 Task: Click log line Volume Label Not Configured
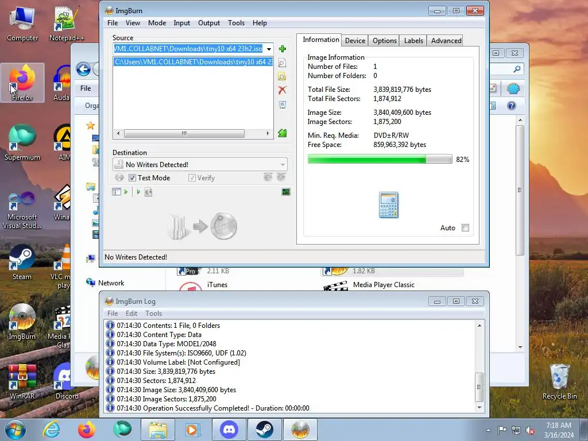[178, 362]
